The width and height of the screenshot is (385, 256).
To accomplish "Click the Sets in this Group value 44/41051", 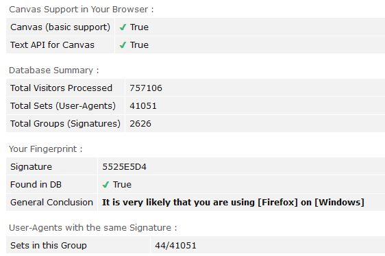I will pyautogui.click(x=175, y=246).
